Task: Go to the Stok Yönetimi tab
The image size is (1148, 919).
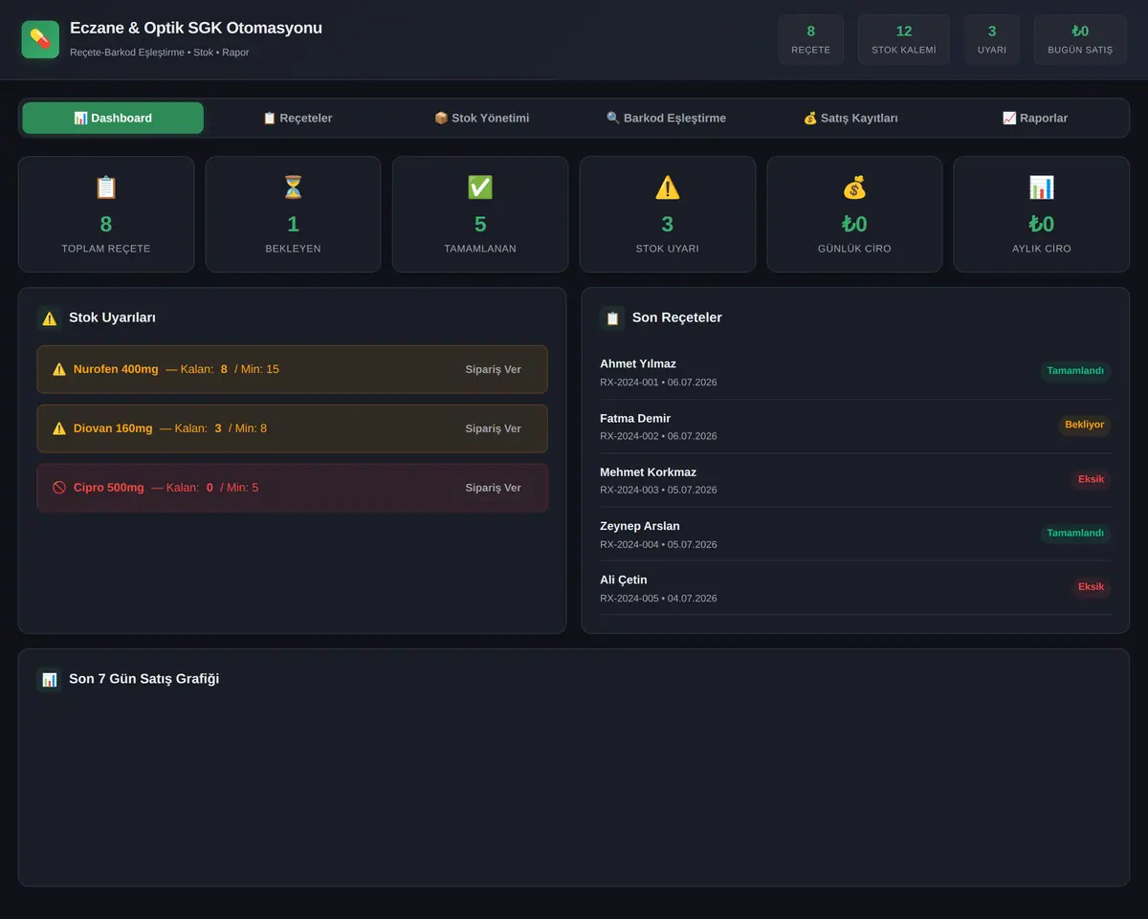Action: click(481, 118)
